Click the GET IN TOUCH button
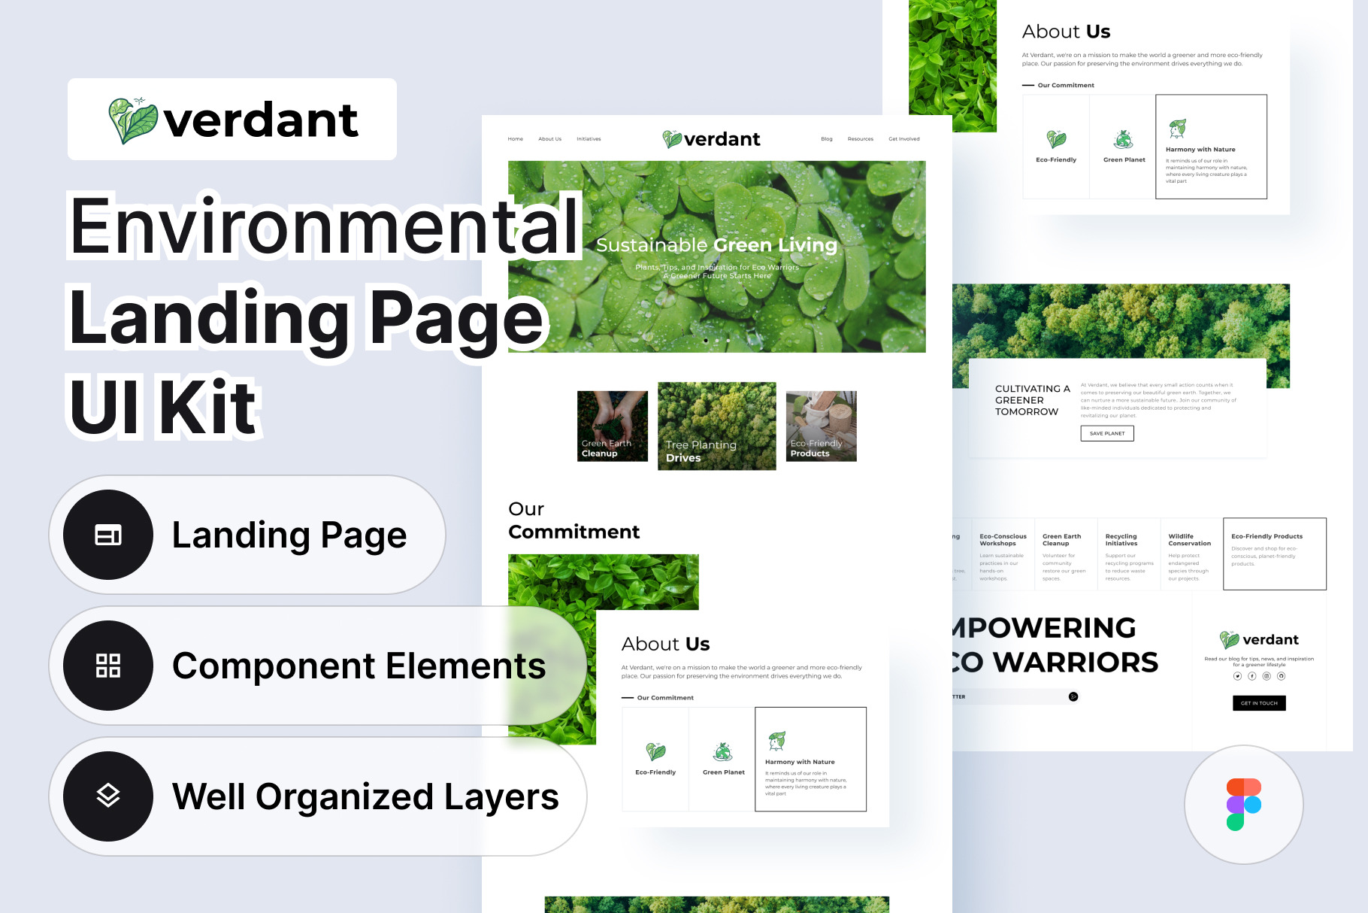The width and height of the screenshot is (1368, 913). (x=1259, y=703)
